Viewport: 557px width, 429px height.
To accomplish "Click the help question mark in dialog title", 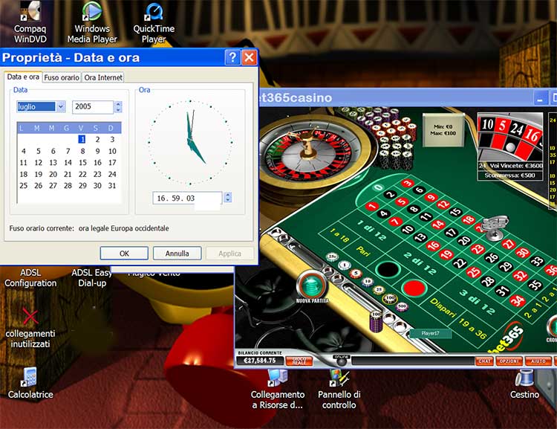I will (x=232, y=57).
